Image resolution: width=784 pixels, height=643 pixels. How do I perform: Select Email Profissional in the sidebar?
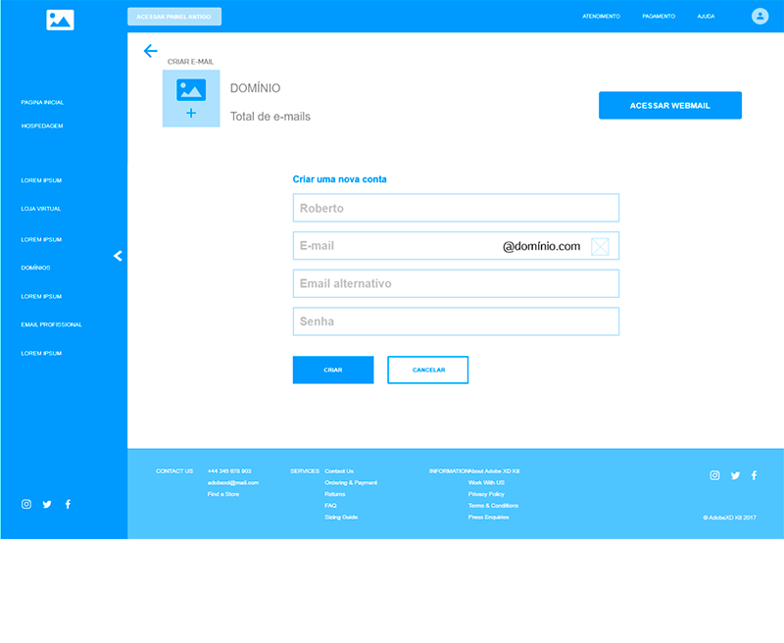pos(52,324)
